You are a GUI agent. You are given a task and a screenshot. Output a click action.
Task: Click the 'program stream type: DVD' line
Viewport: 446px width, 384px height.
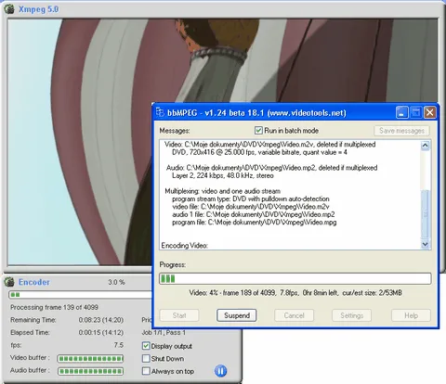tap(251, 198)
